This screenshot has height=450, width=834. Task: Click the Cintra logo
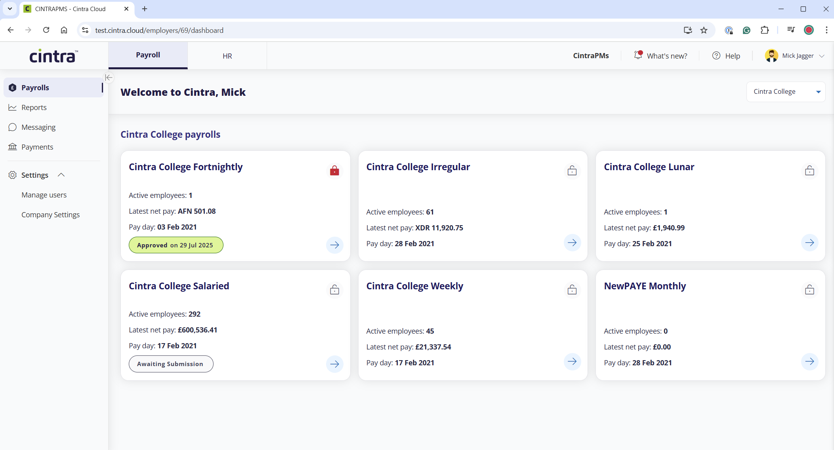tap(54, 56)
